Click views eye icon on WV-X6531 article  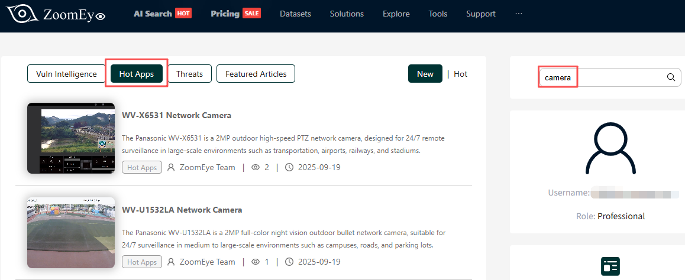pos(256,167)
